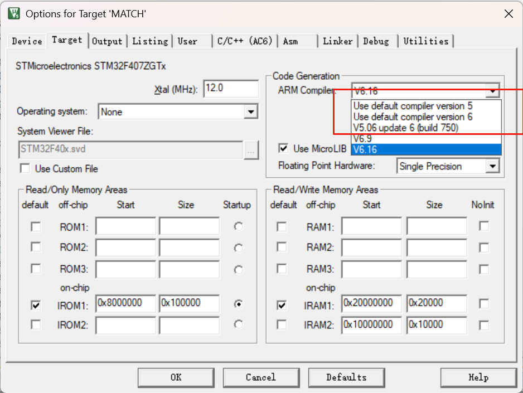Check the IRAM2 default checkbox
Image resolution: width=523 pixels, height=393 pixels.
pyautogui.click(x=282, y=324)
